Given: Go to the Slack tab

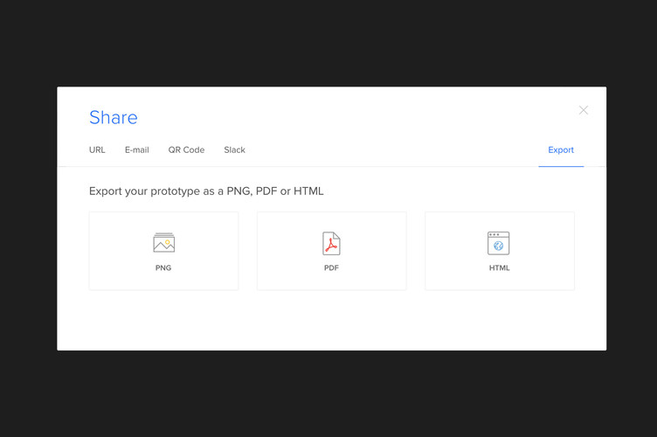Looking at the screenshot, I should (x=235, y=150).
